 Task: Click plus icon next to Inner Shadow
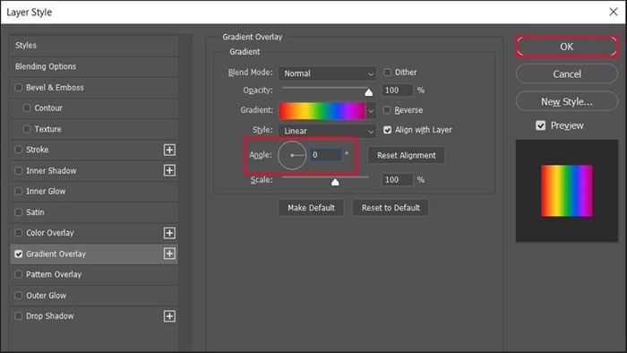169,171
